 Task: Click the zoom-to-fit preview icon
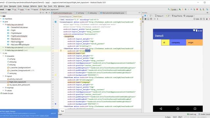coord(204,19)
